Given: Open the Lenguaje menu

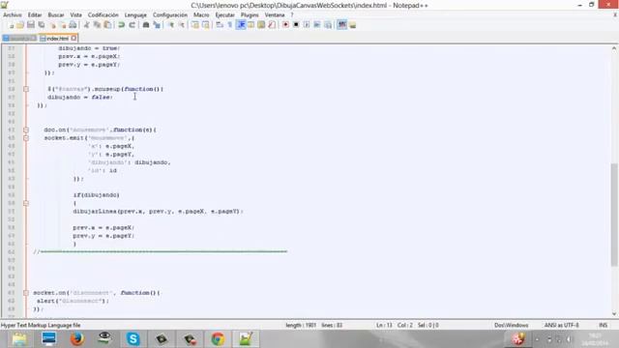Looking at the screenshot, I should coord(135,15).
